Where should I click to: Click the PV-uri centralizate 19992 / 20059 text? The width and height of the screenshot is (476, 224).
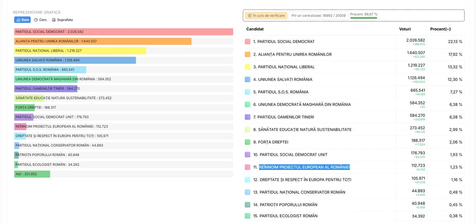coord(319,16)
